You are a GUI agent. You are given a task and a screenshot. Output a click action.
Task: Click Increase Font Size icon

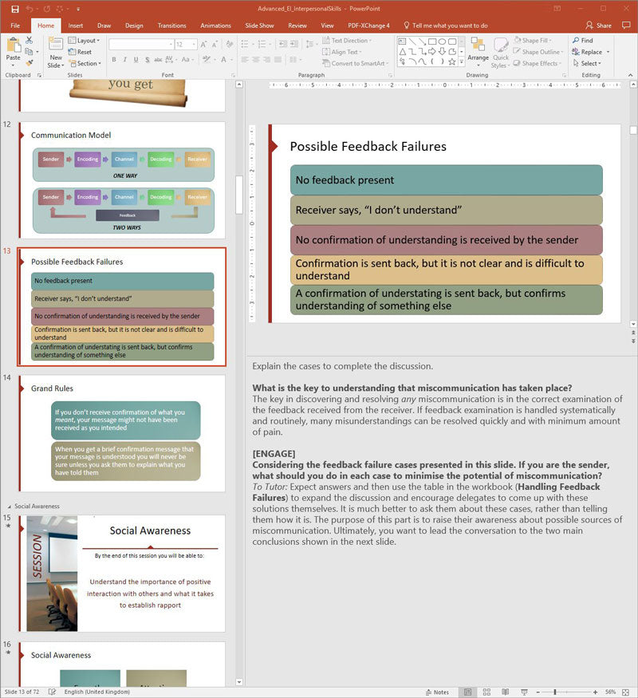(x=203, y=45)
